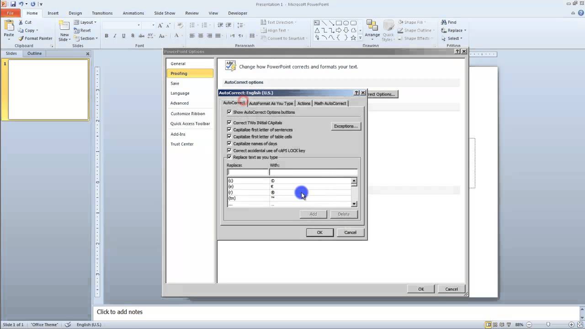
Task: Click the Align Text Left icon
Action: [x=192, y=36]
